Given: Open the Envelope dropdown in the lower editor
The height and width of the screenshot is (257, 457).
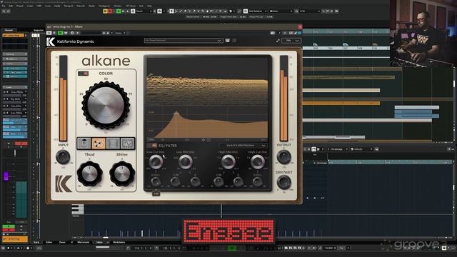Looking at the screenshot, I should [338, 149].
